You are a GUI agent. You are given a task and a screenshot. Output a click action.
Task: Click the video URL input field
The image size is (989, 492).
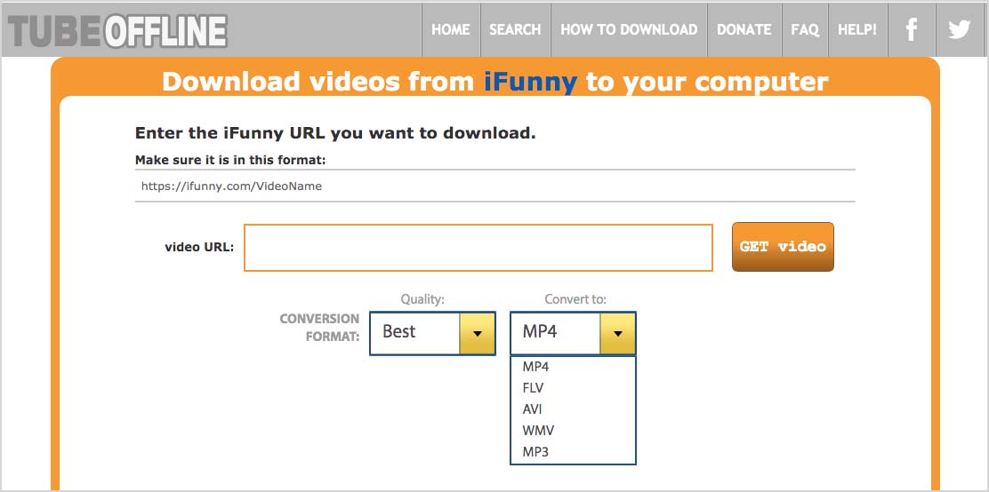pyautogui.click(x=478, y=248)
